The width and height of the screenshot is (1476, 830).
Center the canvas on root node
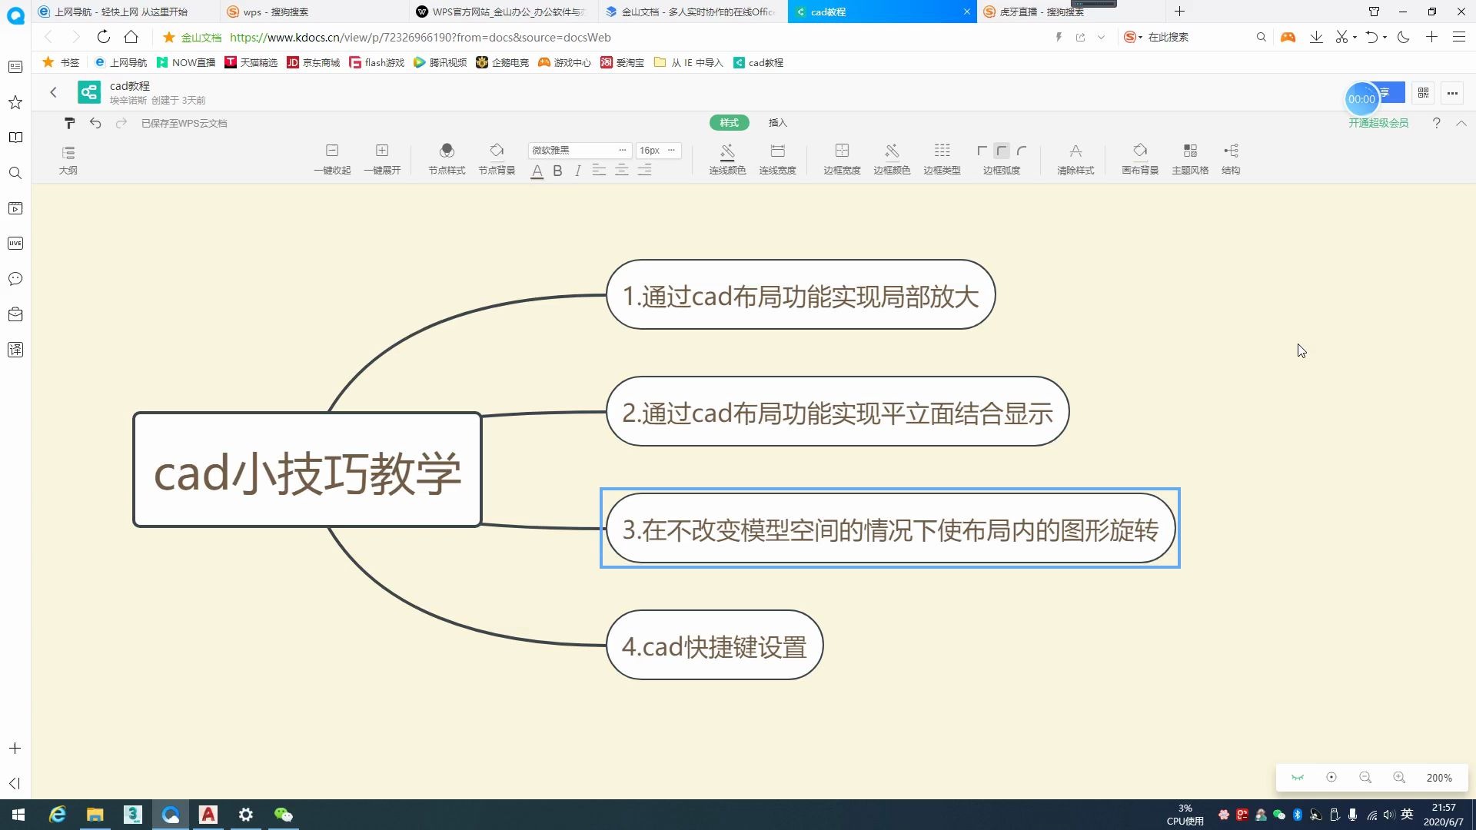1331,778
